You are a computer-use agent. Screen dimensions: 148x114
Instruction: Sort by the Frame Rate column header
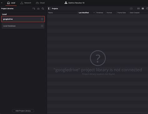pos(121,13)
